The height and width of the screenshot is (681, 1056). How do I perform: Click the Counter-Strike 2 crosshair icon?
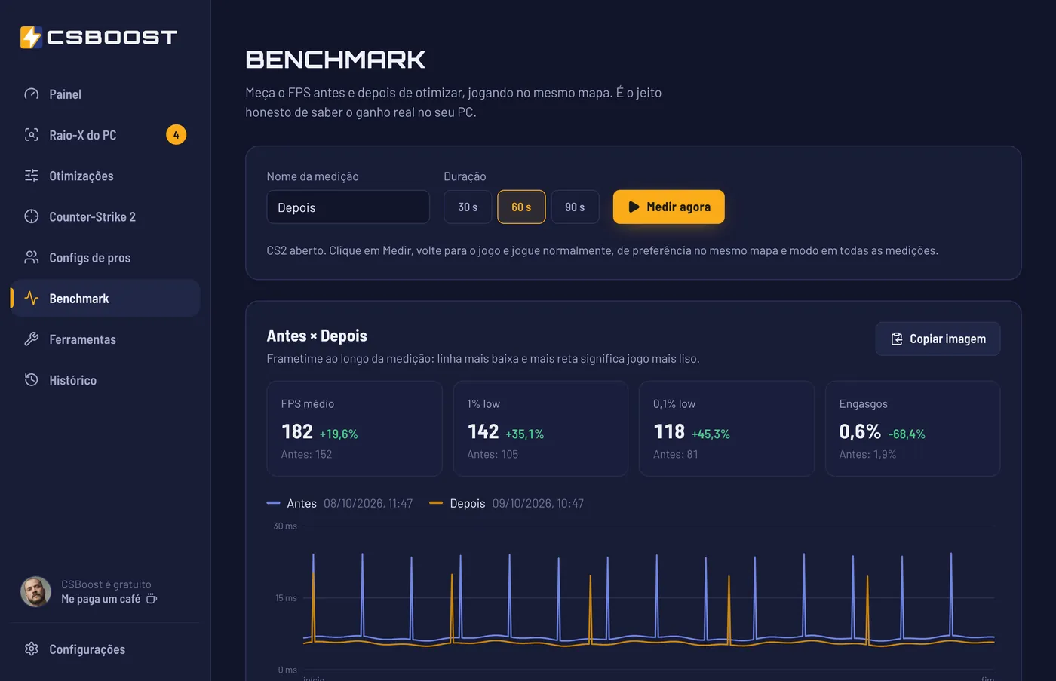click(x=32, y=216)
